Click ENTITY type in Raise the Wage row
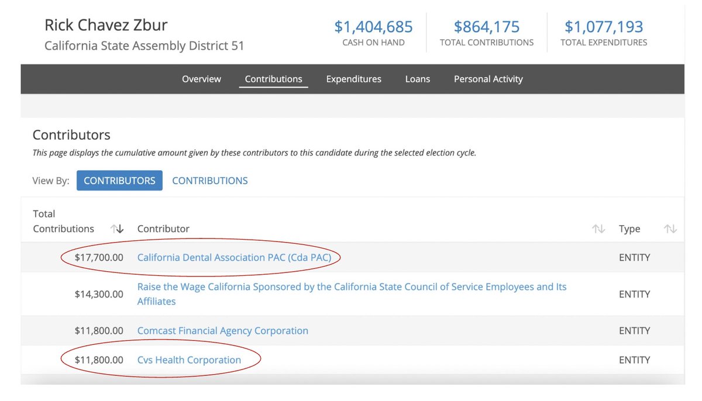702x401 pixels. click(634, 294)
